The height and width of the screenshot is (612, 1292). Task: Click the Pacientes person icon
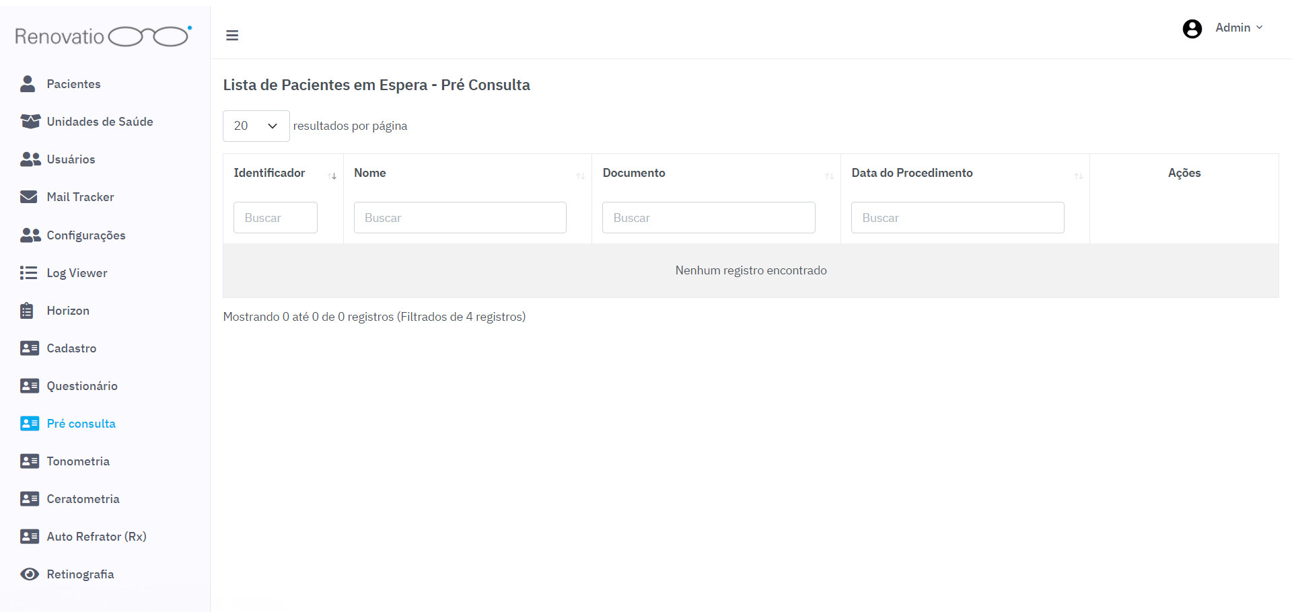(28, 84)
